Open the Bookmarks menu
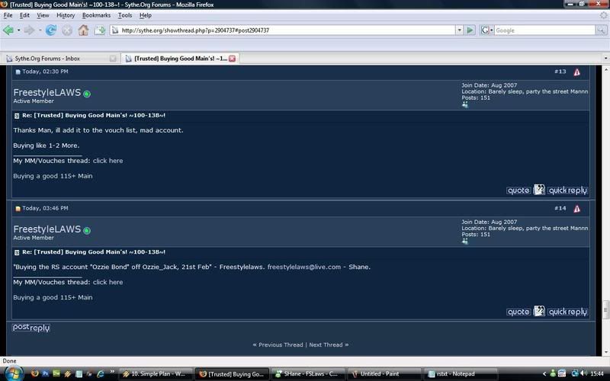This screenshot has height=381, width=610. click(x=97, y=15)
